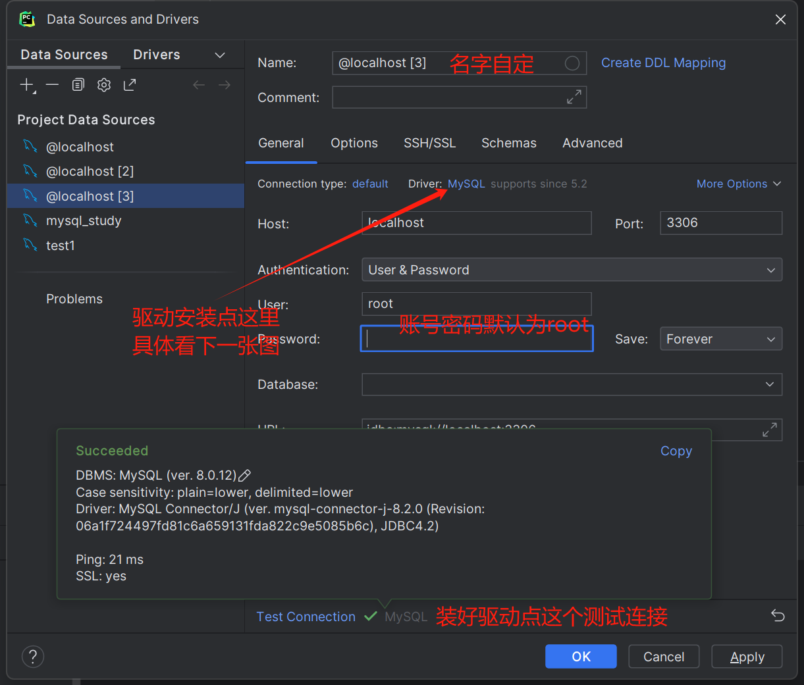Click the User field containing root
The height and width of the screenshot is (685, 804).
[x=477, y=304]
